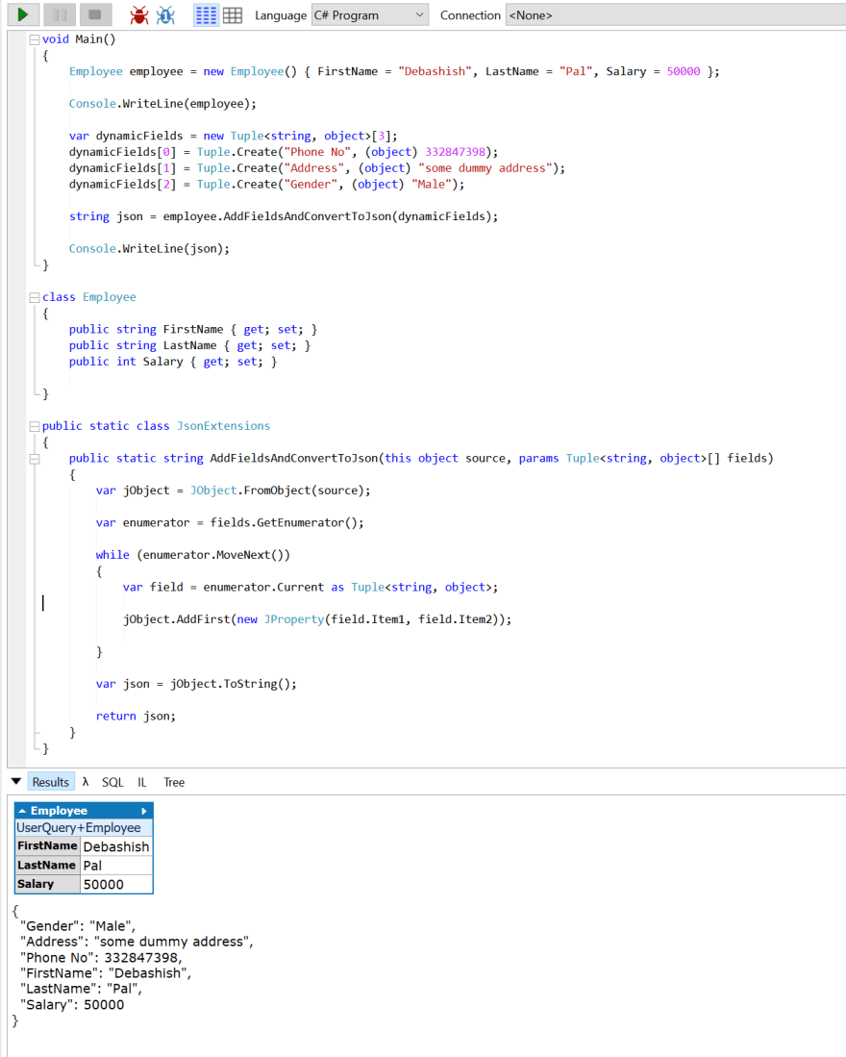Click the Salary row header
This screenshot has width=846, height=1057.
[x=47, y=884]
